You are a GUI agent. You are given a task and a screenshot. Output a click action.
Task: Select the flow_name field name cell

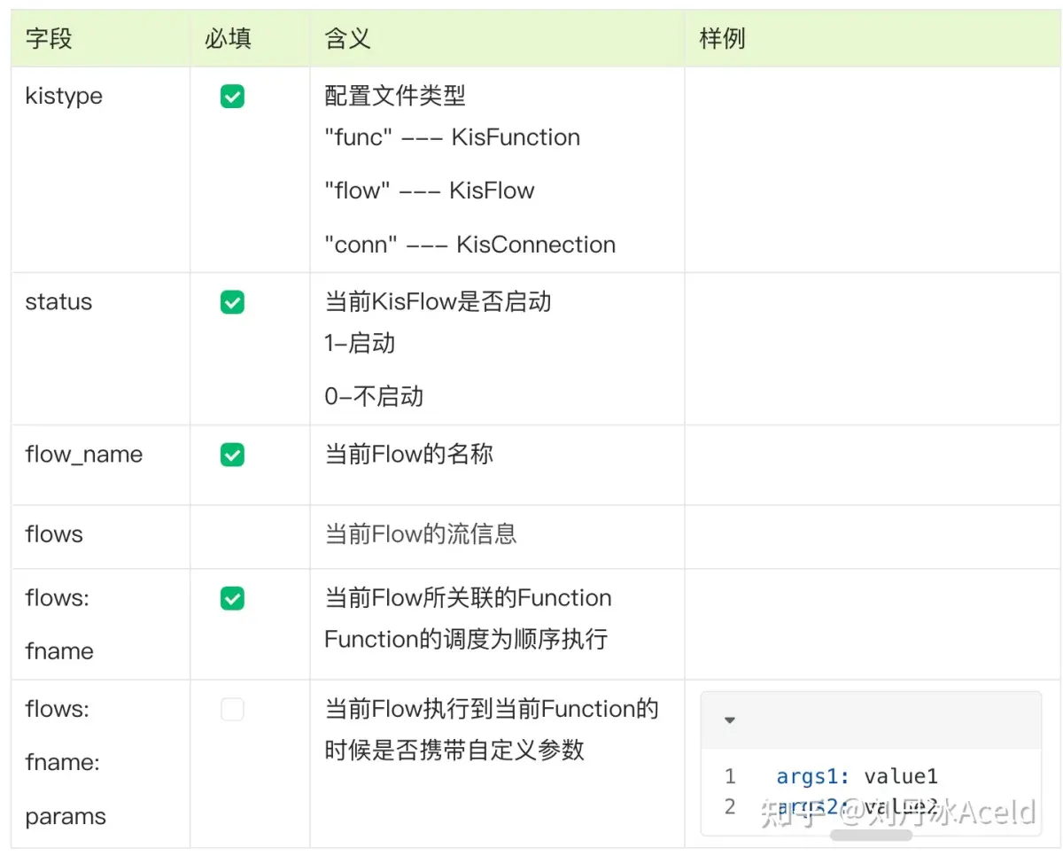pyautogui.click(x=84, y=455)
